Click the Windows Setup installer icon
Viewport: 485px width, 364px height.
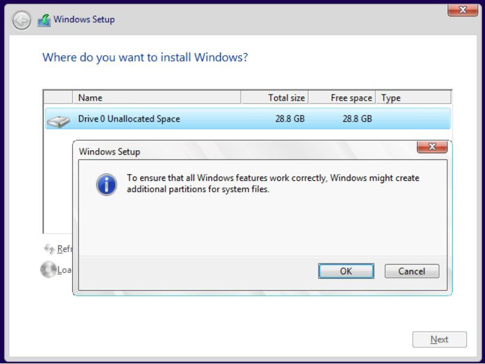tap(44, 20)
